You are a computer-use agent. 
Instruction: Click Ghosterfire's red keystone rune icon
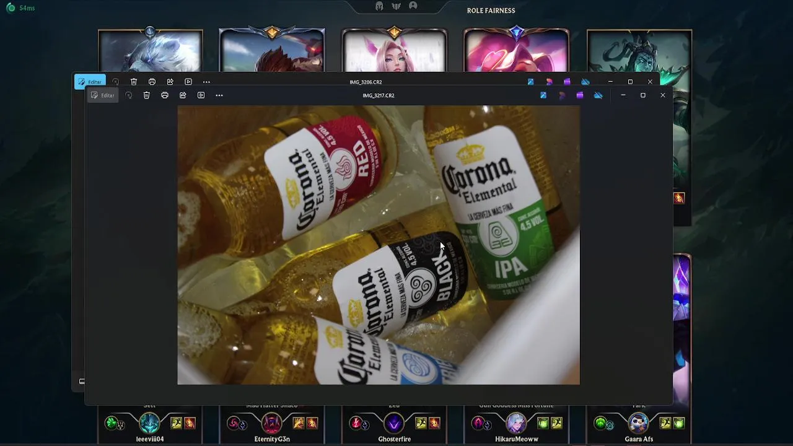(356, 423)
